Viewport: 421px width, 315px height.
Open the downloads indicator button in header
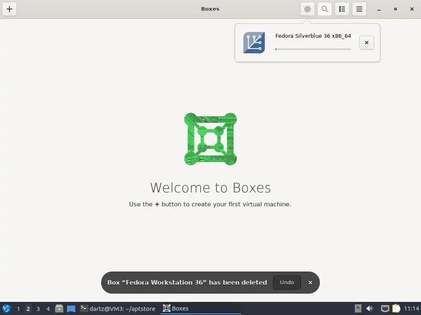pos(308,9)
